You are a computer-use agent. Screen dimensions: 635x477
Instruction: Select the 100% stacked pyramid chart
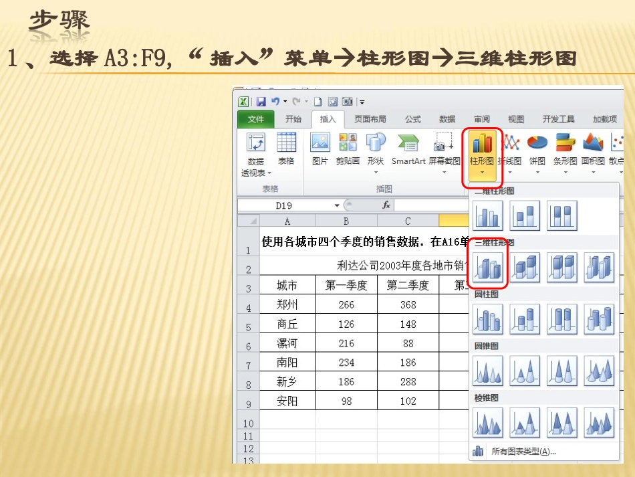click(562, 423)
